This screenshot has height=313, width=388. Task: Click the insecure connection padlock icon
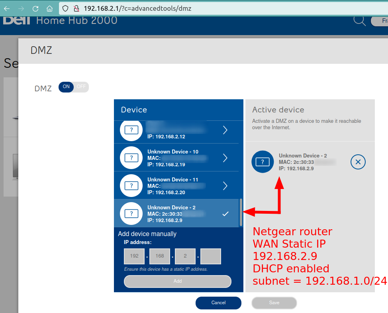tap(76, 8)
